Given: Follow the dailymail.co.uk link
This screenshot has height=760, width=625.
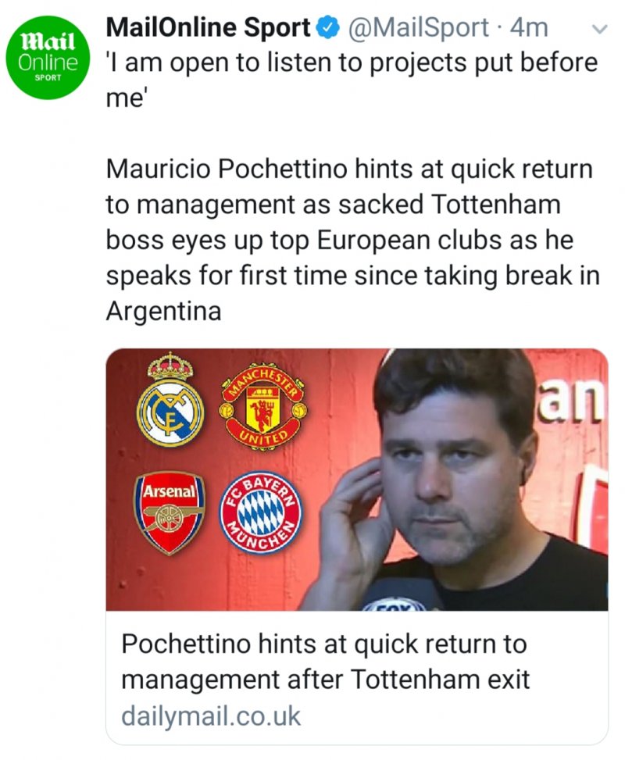Looking at the screenshot, I should coord(211,716).
